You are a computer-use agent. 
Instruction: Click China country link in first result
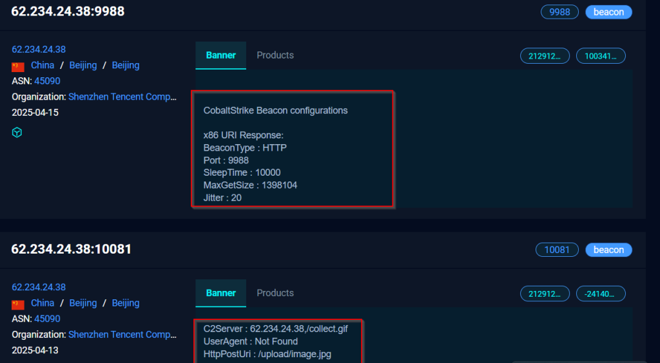[x=43, y=65]
